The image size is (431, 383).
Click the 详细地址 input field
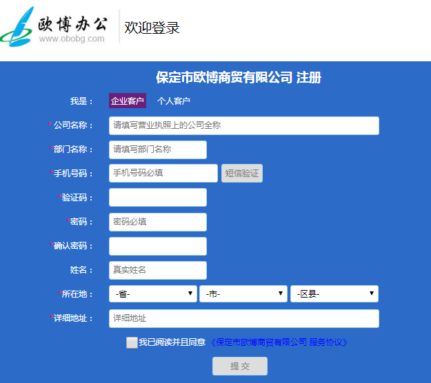click(244, 318)
